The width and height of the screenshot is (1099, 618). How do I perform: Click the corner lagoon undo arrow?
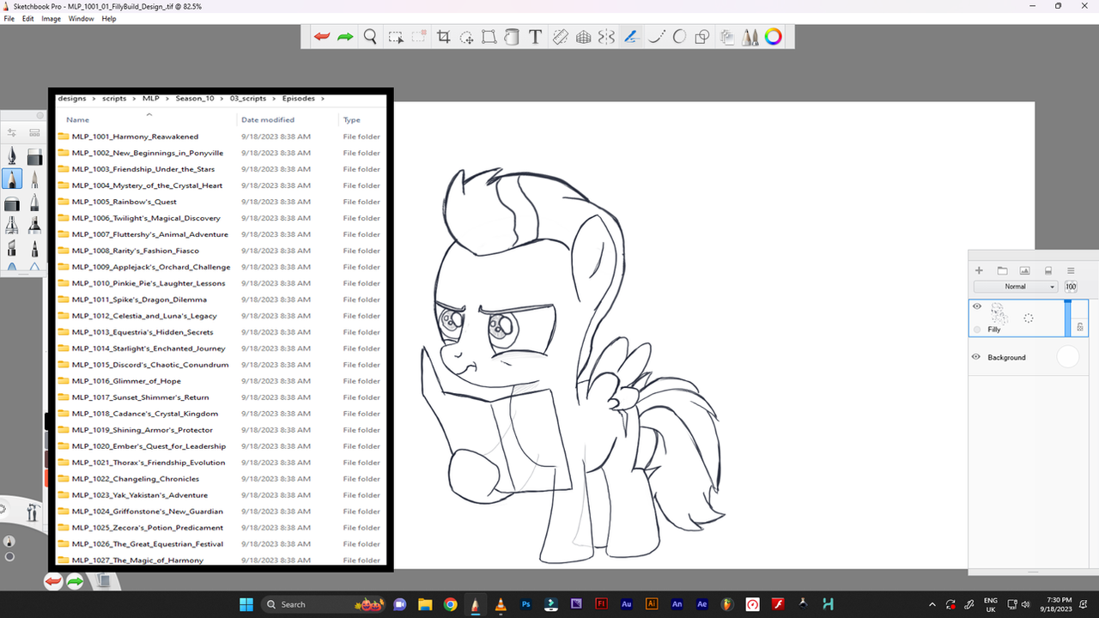click(x=53, y=582)
